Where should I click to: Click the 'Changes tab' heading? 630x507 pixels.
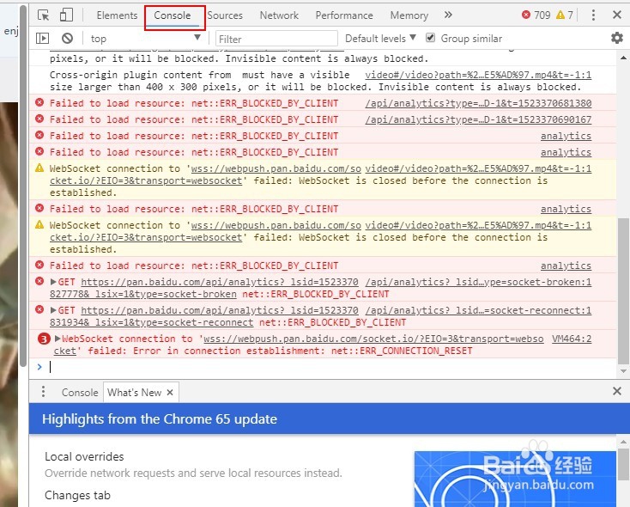77,495
